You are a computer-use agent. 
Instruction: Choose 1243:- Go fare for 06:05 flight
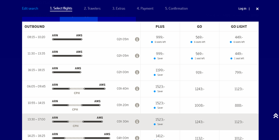click(x=199, y=89)
